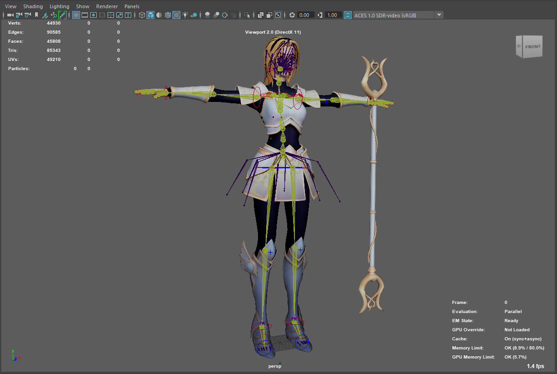557x374 pixels.
Task: Toggle wireframe display mode
Action: 142,15
